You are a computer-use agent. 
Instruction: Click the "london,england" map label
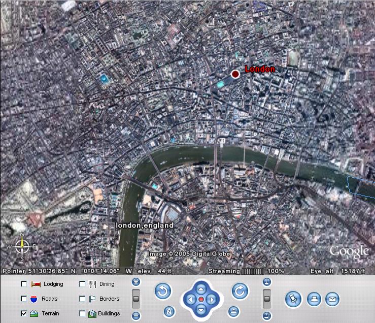(145, 225)
